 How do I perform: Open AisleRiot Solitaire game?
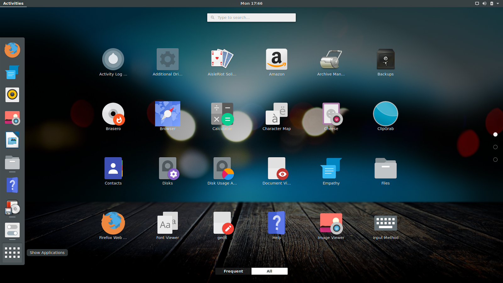pyautogui.click(x=222, y=62)
